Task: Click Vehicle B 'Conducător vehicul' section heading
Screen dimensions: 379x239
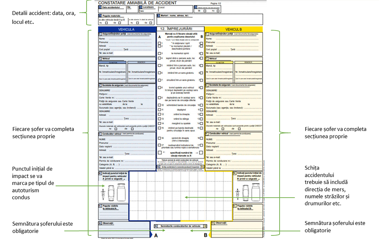Action: tap(219, 133)
